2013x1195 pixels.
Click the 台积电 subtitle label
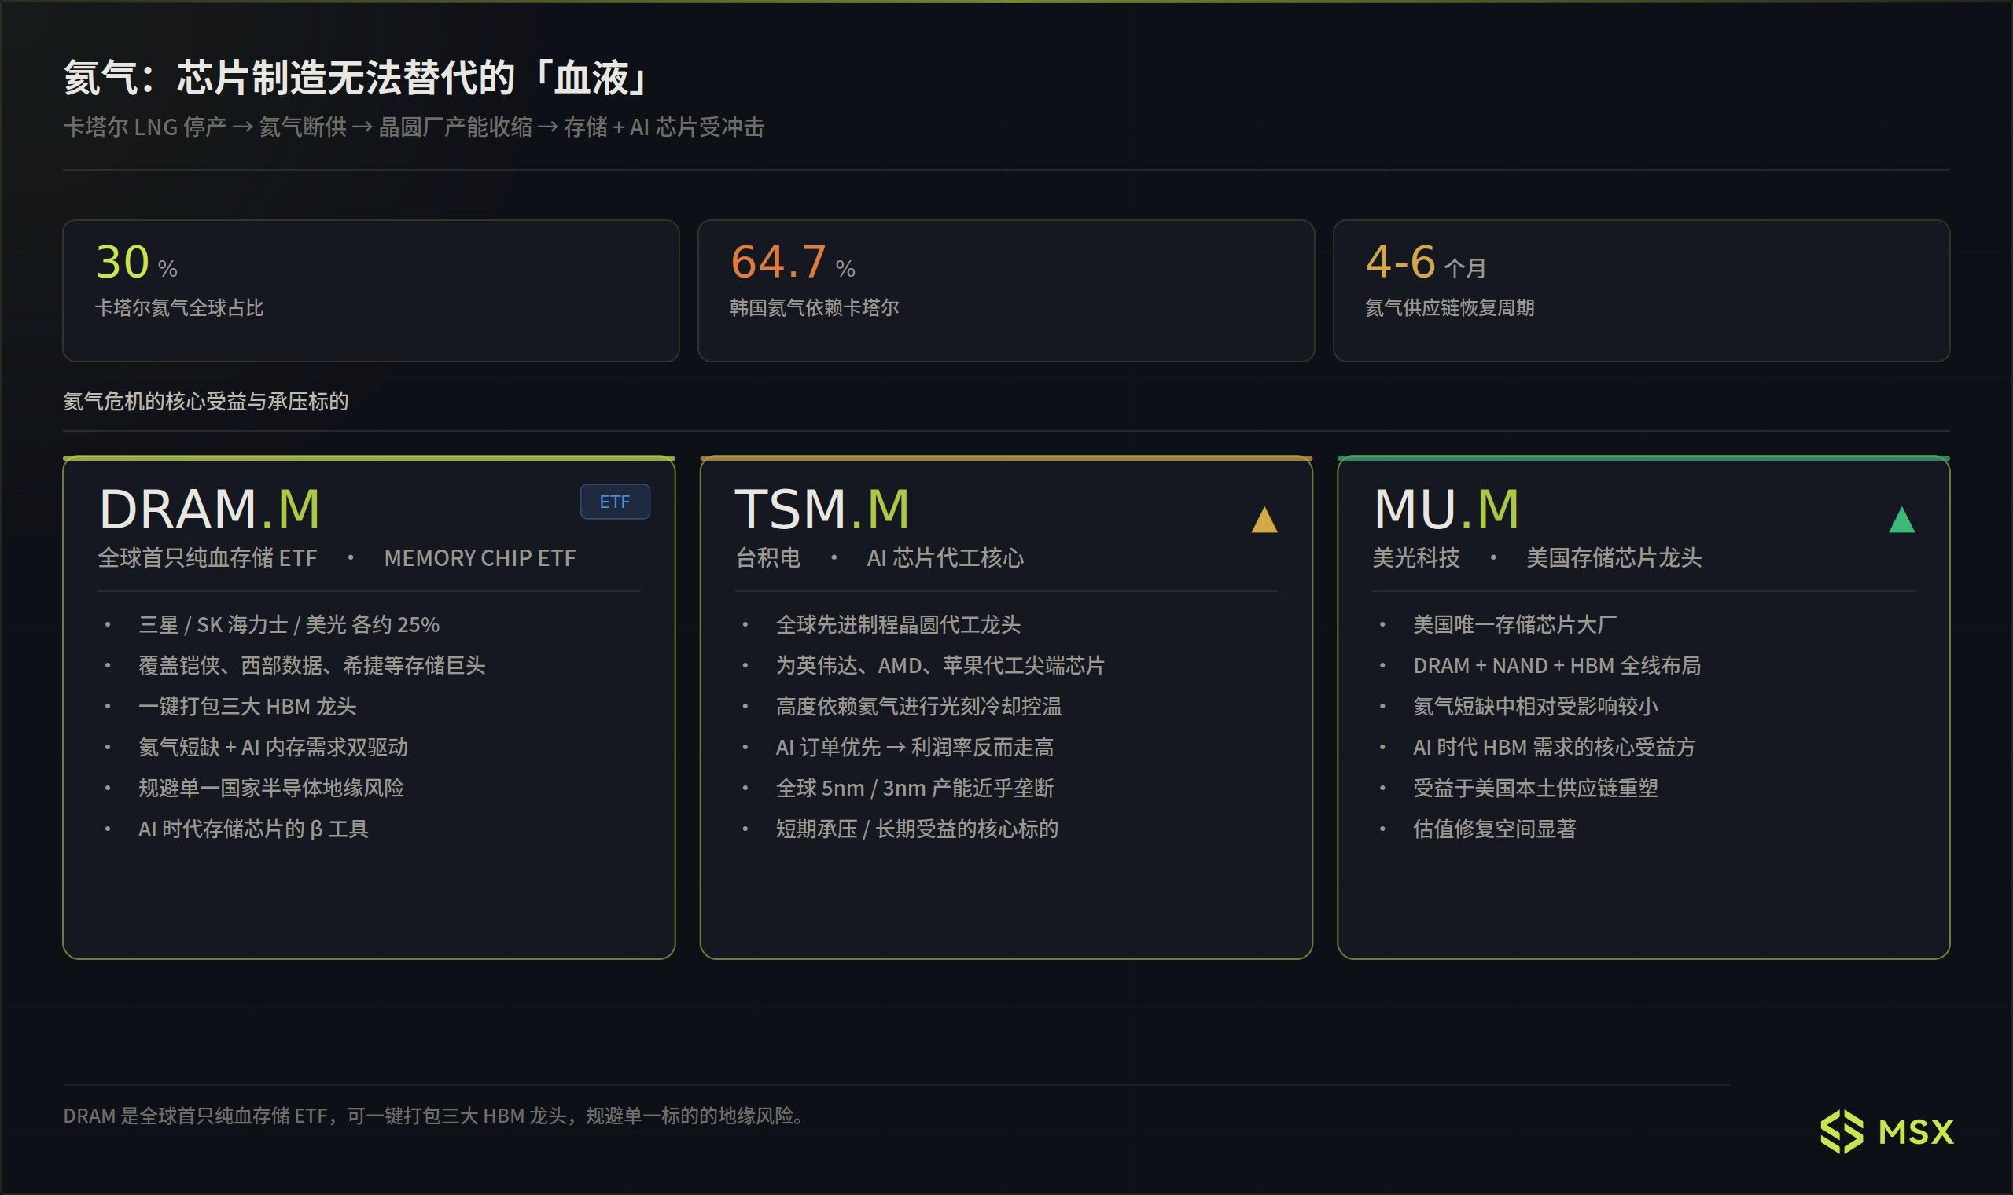click(x=767, y=558)
